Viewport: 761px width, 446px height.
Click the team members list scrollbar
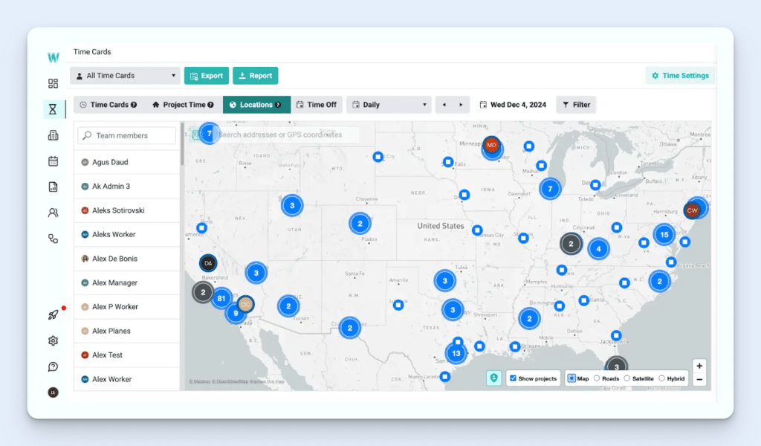pyautogui.click(x=183, y=143)
